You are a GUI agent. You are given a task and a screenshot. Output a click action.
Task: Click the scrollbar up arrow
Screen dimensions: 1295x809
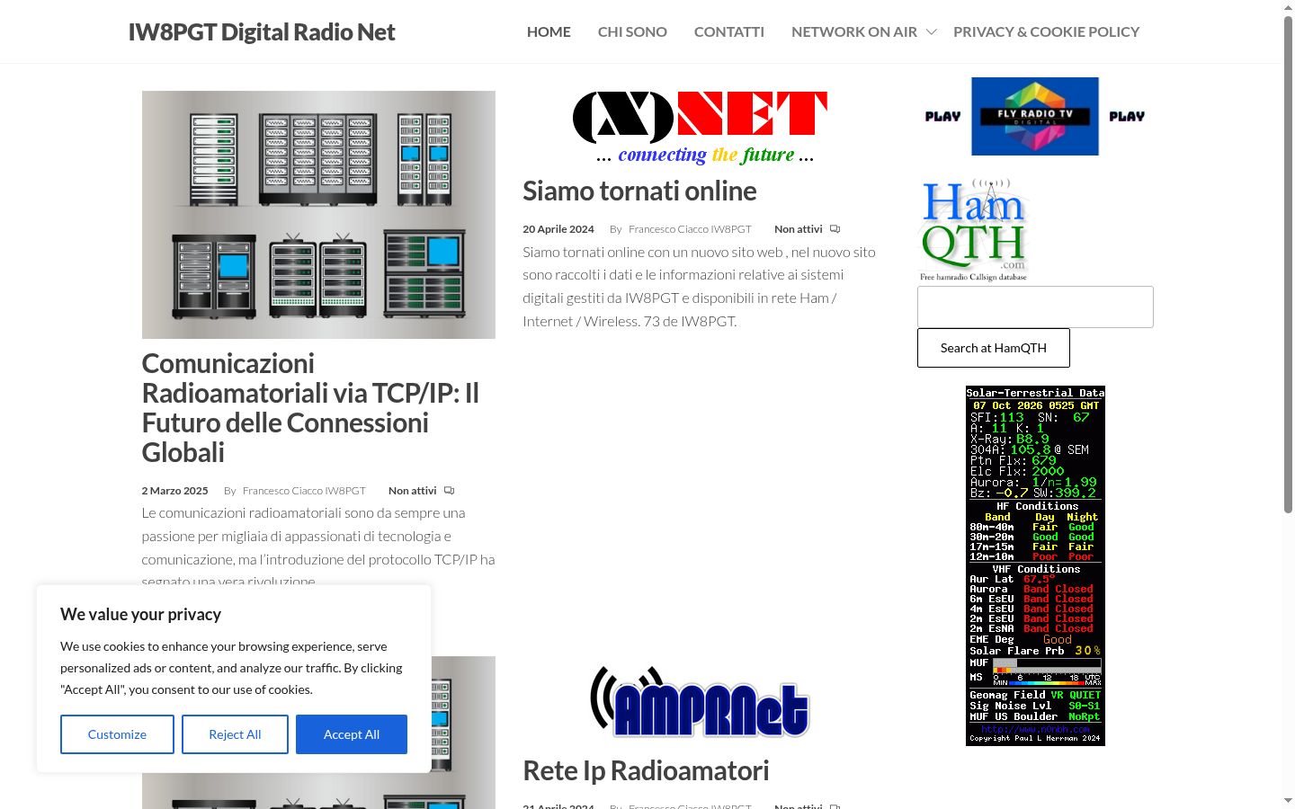(x=1288, y=7)
